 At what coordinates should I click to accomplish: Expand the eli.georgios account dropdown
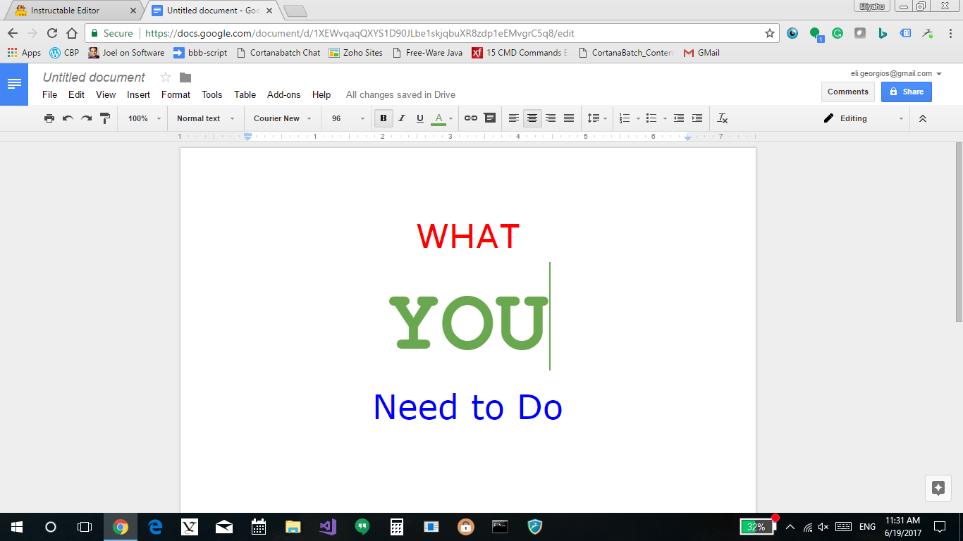897,73
